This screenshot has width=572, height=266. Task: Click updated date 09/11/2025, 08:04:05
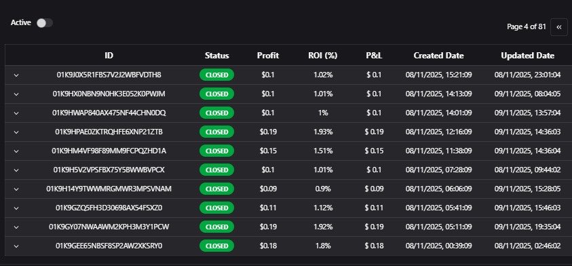click(x=527, y=94)
